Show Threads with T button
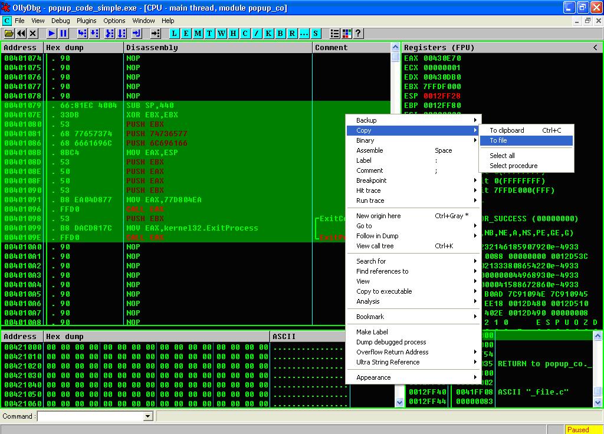Viewport: 604px width, 434px height. click(209, 34)
